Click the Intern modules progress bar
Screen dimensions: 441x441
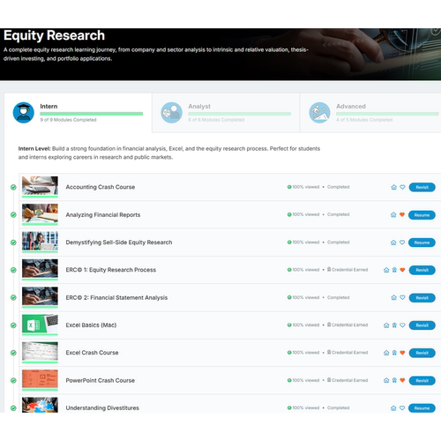click(x=92, y=114)
